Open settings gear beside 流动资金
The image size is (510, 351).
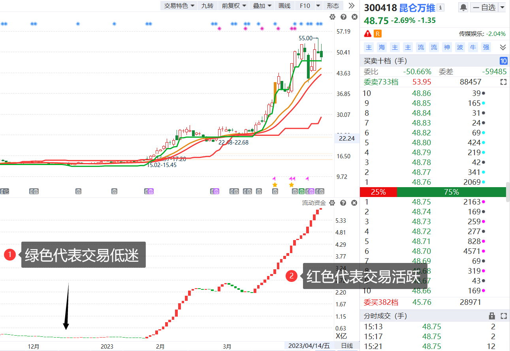[332, 203]
